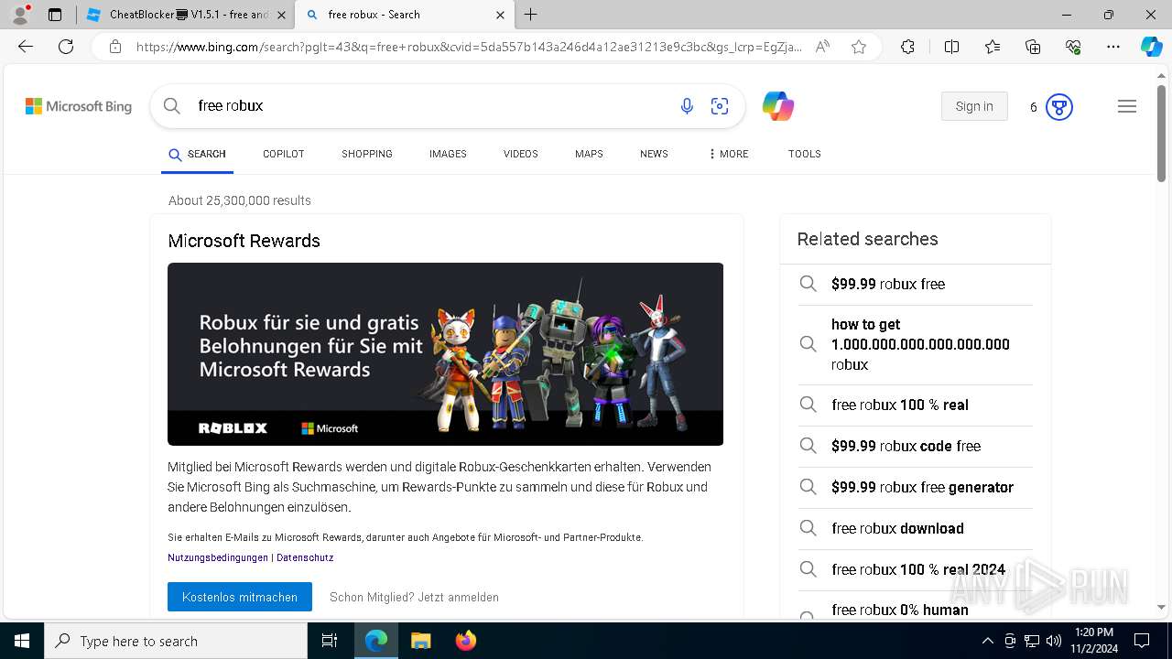Image resolution: width=1172 pixels, height=659 pixels.
Task: Expand the MORE dropdown
Action: pos(728,154)
